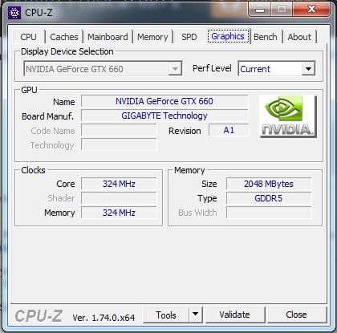337x333 pixels.
Task: Show the About tab
Action: pyautogui.click(x=299, y=37)
